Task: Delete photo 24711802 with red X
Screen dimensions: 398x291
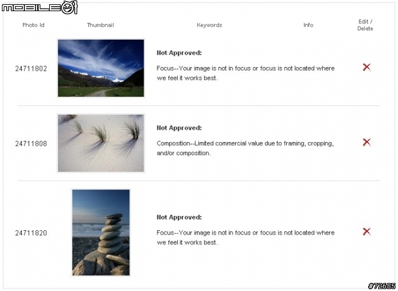Action: tap(366, 67)
